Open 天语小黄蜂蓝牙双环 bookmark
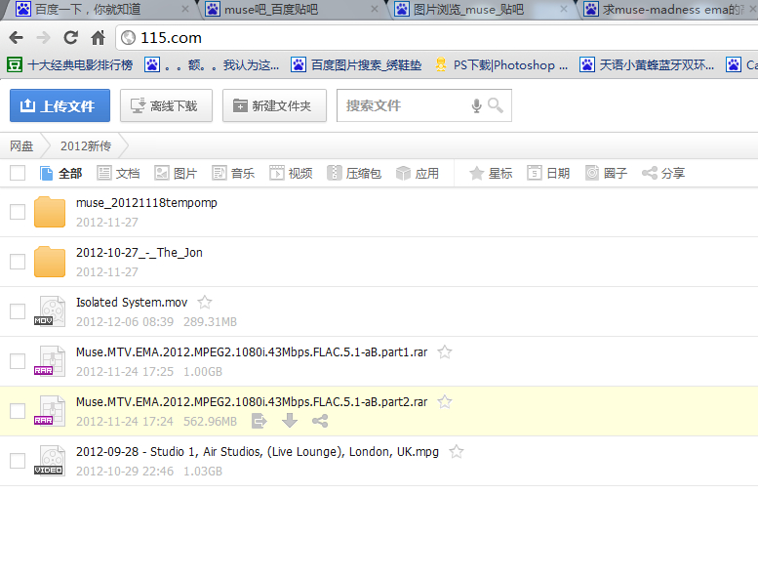The width and height of the screenshot is (758, 577). click(x=648, y=64)
